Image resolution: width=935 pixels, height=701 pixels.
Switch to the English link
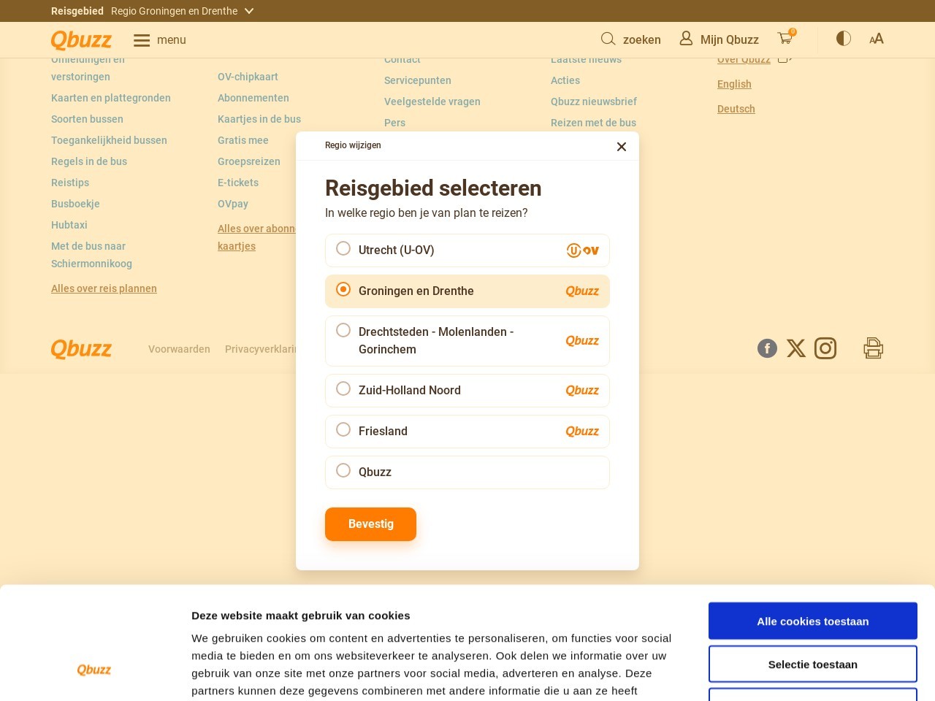point(734,84)
